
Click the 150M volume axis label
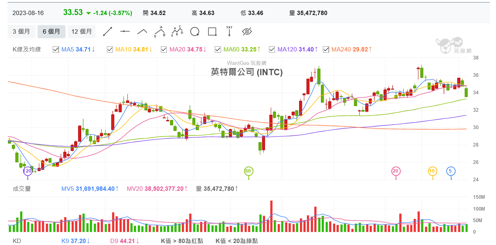click(x=479, y=197)
